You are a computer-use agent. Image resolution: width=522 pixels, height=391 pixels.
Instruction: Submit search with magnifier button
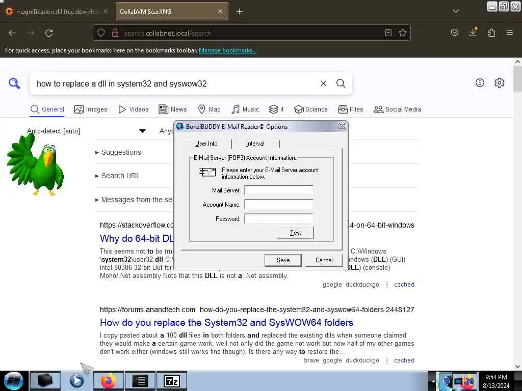coord(341,83)
